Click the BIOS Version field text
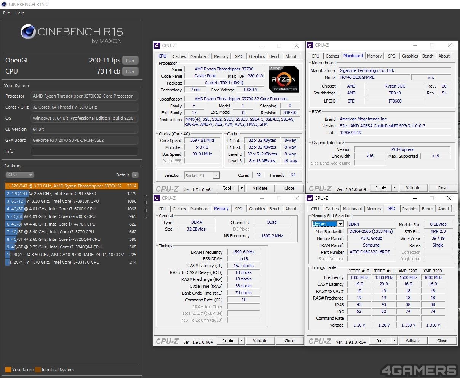Screen dimensions: 460x378 coord(395,126)
